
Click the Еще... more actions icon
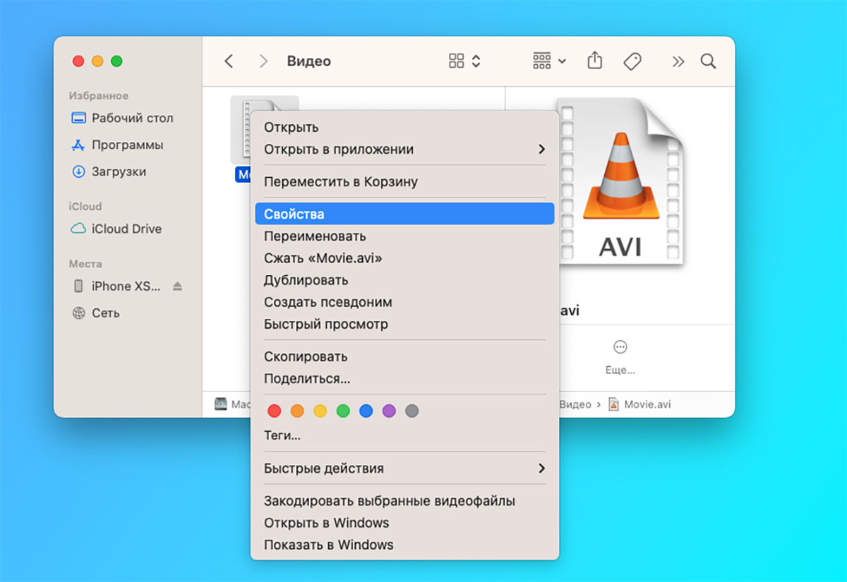pyautogui.click(x=620, y=347)
